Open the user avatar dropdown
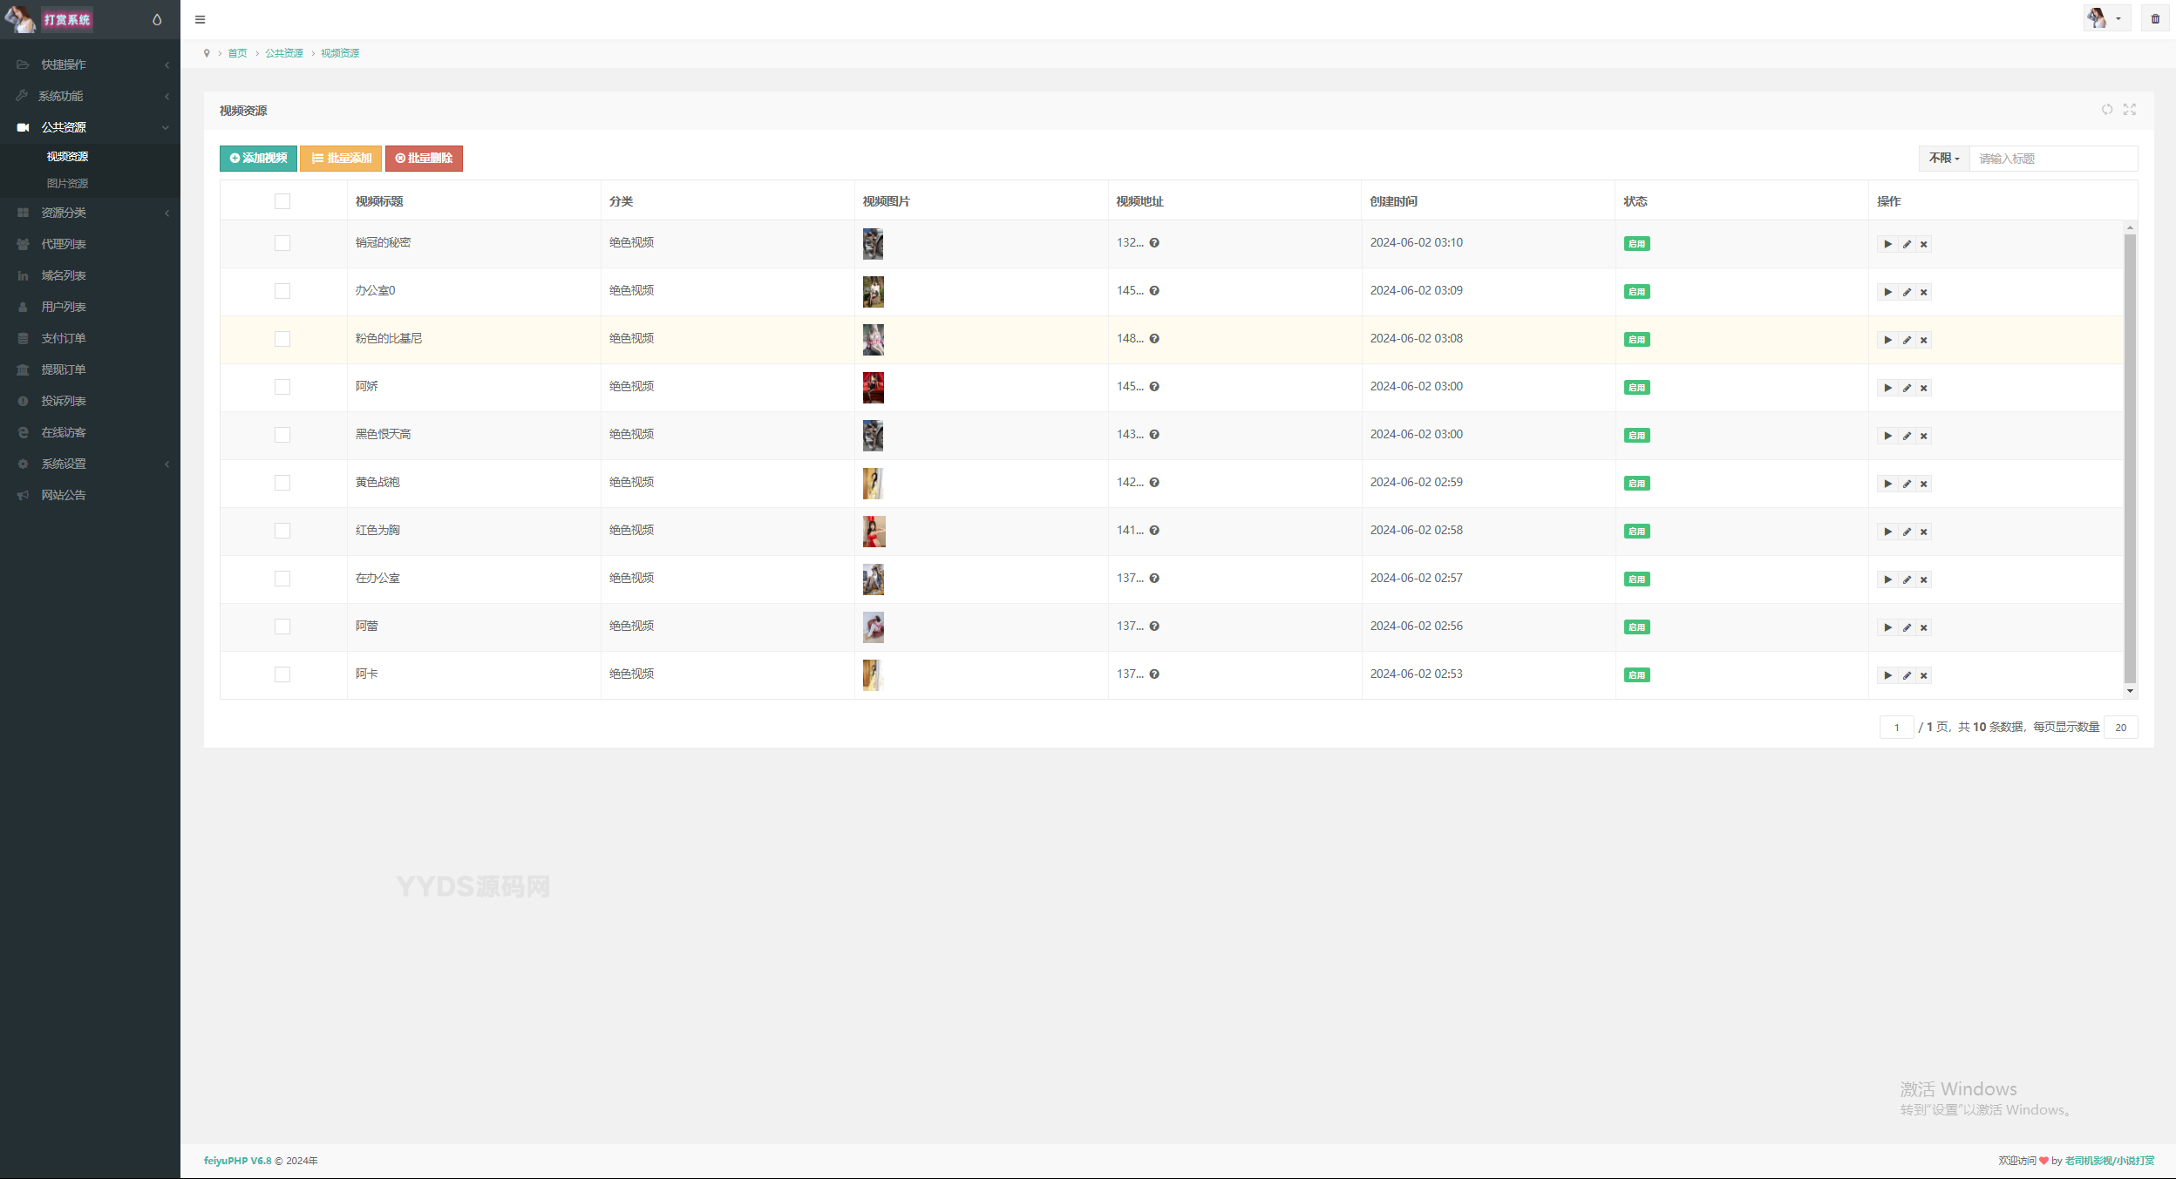Image resolution: width=2176 pixels, height=1179 pixels. [x=2106, y=19]
